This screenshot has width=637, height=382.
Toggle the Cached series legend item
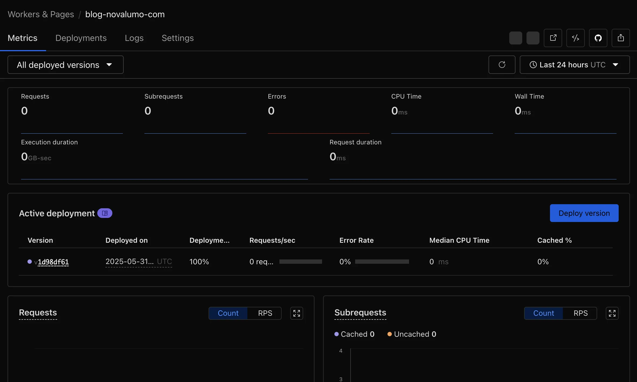(354, 334)
